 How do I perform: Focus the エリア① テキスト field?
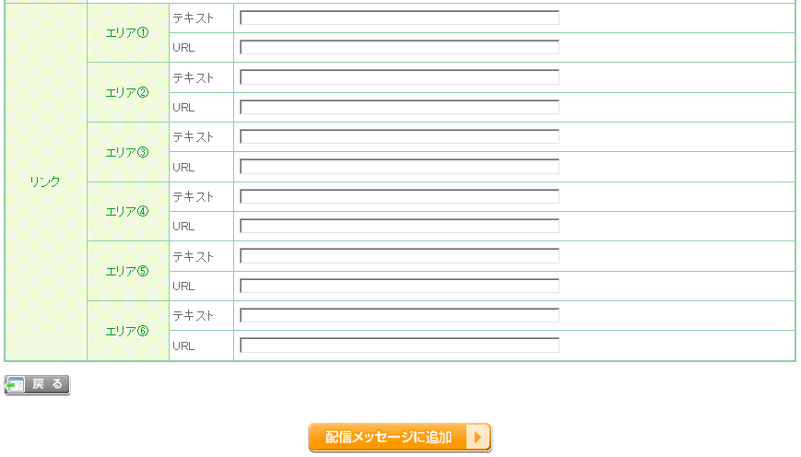point(399,18)
